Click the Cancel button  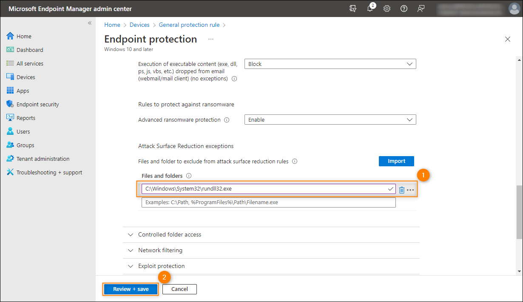tap(179, 289)
